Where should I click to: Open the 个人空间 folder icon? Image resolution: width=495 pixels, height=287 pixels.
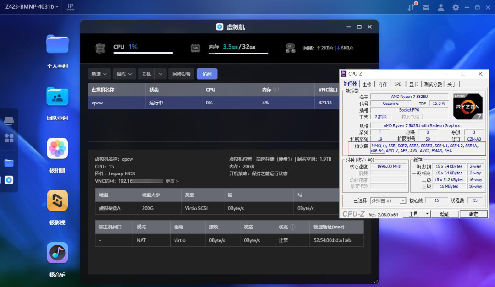[x=57, y=44]
